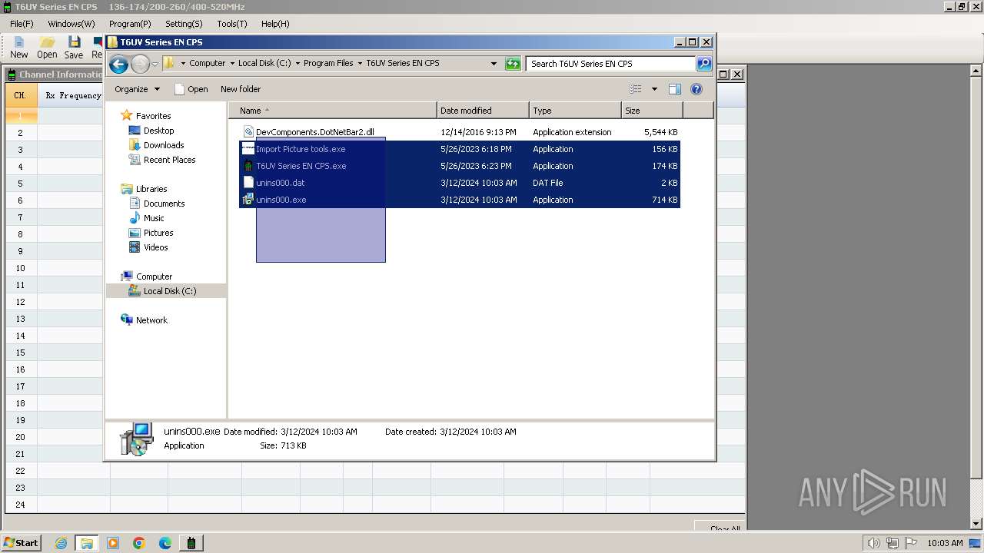This screenshot has height=553, width=984.
Task: Select channel row 24 in CPS table
Action: point(21,505)
